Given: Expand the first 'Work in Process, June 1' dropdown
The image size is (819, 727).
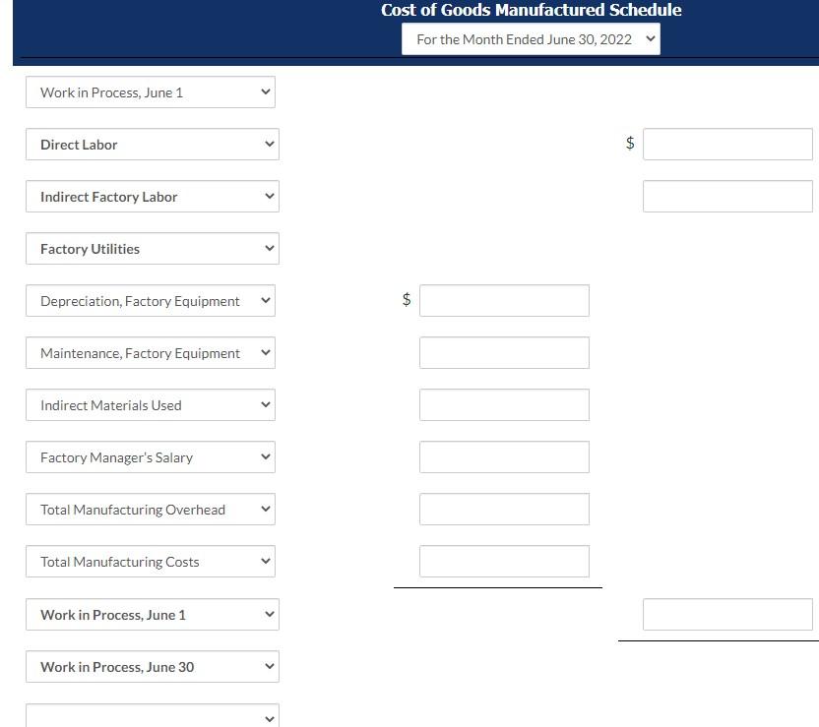Looking at the screenshot, I should point(150,91).
